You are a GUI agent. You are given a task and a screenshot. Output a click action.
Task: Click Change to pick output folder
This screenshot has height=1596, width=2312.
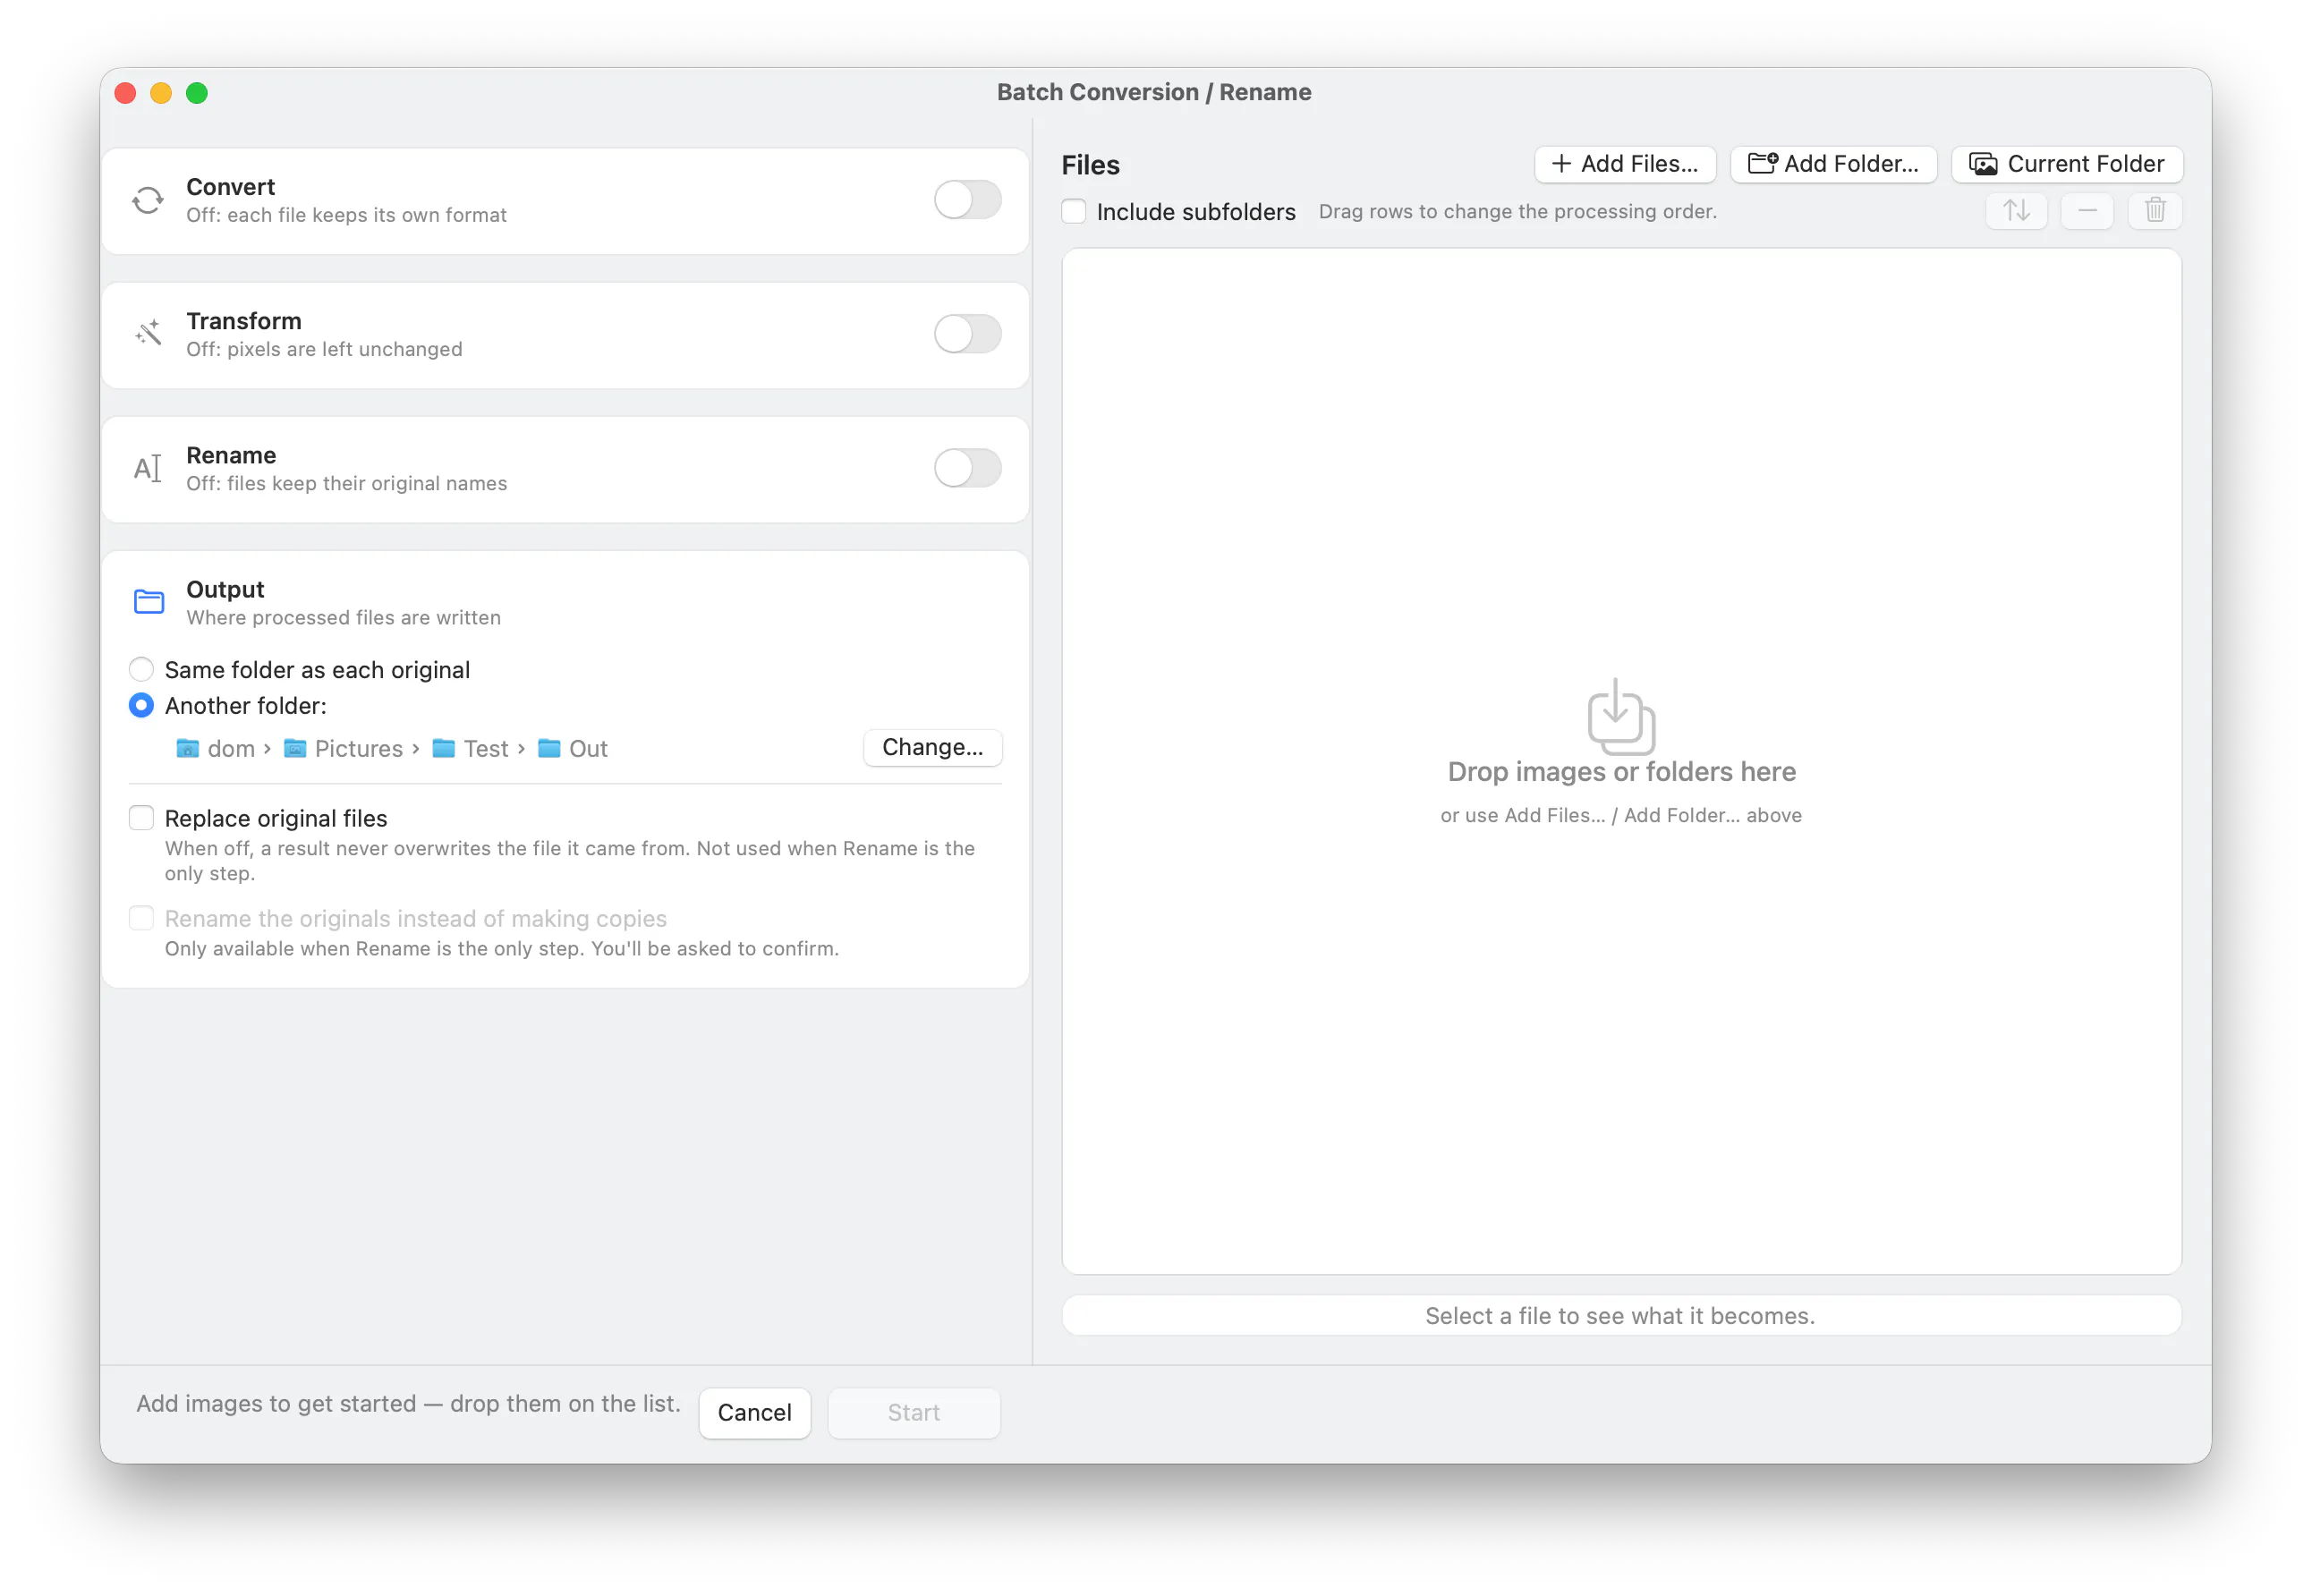click(x=932, y=747)
